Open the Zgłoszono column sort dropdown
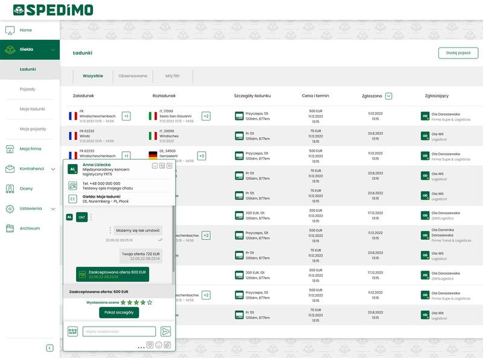The image size is (483, 358). point(388,96)
